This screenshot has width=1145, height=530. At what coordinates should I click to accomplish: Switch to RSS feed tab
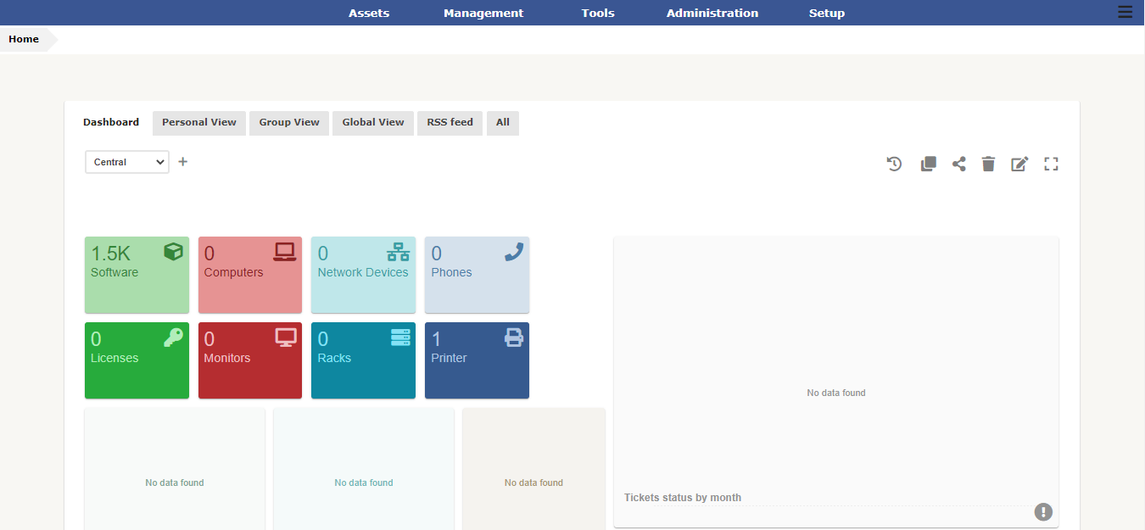pyautogui.click(x=450, y=122)
